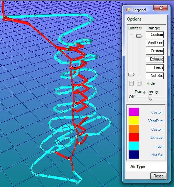The image size is (174, 187).
Task: Select the yellow VentDuct color swatch
Action: click(134, 120)
